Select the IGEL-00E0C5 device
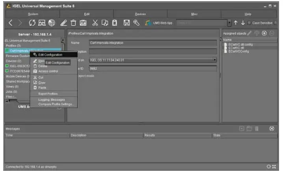 (18, 66)
